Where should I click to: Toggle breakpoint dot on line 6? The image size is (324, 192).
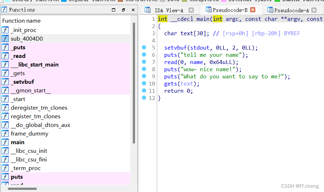(144, 55)
